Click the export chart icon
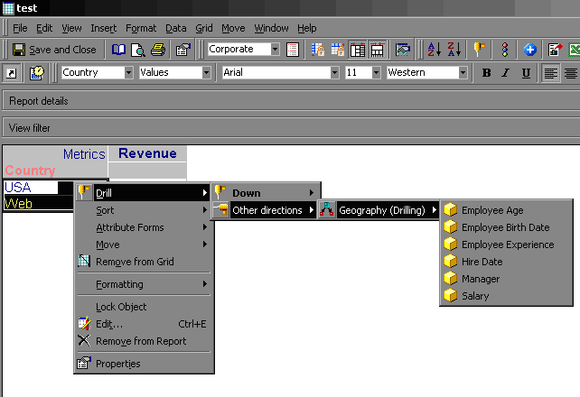Screen dimensions: 580x397 point(555,50)
